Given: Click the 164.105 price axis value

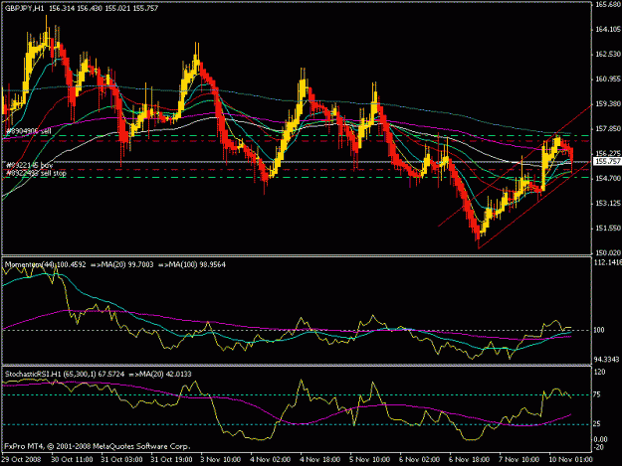Looking at the screenshot, I should 608,29.
